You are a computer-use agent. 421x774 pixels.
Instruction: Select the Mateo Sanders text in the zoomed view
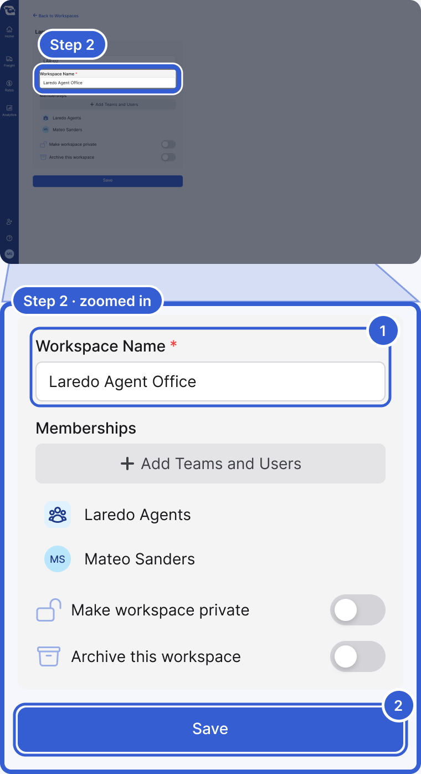coord(140,559)
